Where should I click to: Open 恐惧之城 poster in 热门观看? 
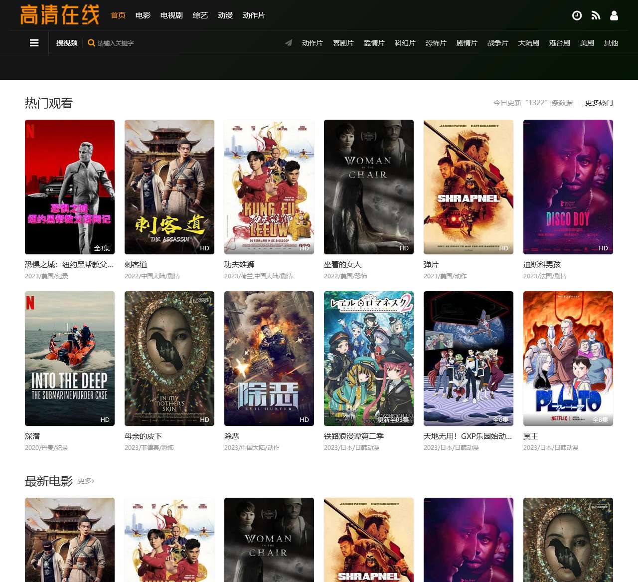pos(70,187)
